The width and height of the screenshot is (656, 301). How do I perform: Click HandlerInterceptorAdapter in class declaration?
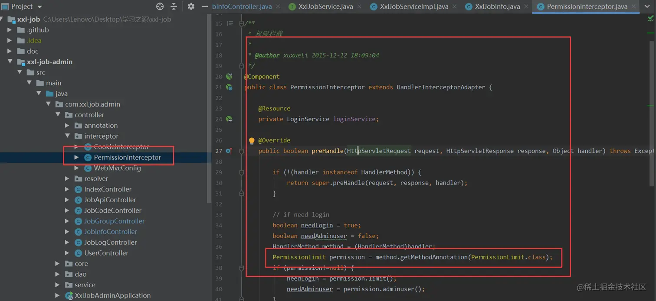point(441,87)
